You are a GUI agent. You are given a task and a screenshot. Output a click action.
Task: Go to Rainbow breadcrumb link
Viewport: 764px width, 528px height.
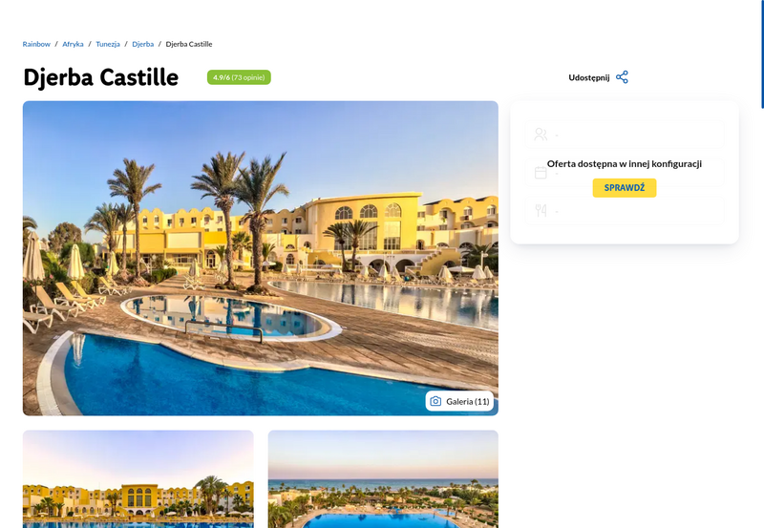[x=36, y=44]
